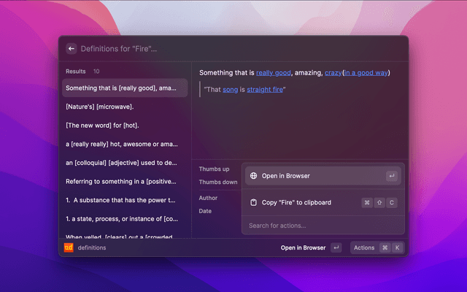
Task: Click the back arrow icon
Action: (71, 49)
